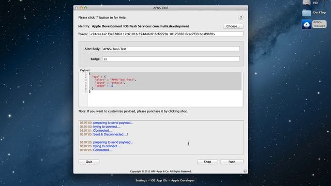Click payload line containing "sound" key
331x186 pixels.
[110, 83]
